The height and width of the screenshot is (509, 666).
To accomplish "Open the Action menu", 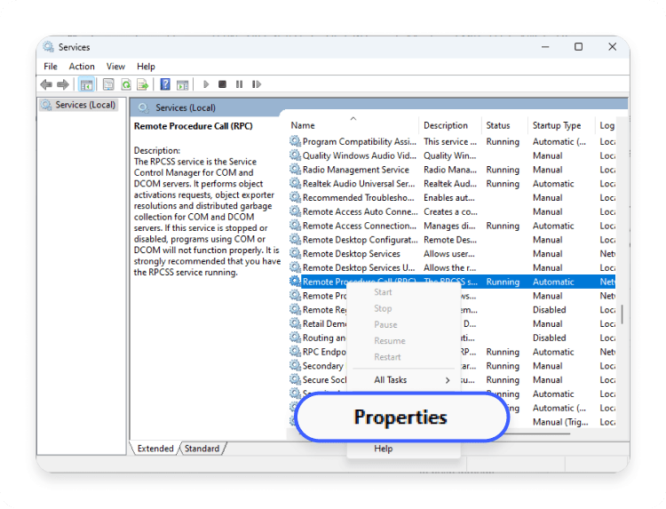I will click(x=82, y=67).
